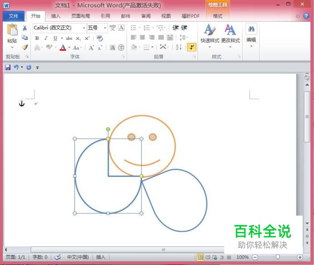Cut selection with scissors icon
This screenshot has width=314, height=265.
(x=25, y=28)
